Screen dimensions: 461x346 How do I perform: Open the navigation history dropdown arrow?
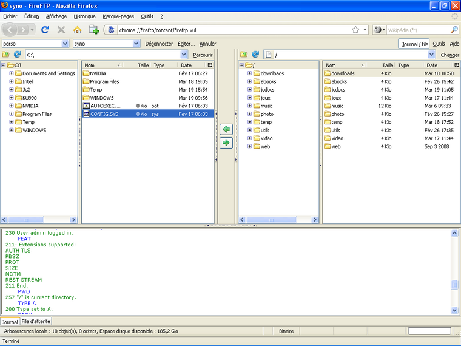point(32,30)
